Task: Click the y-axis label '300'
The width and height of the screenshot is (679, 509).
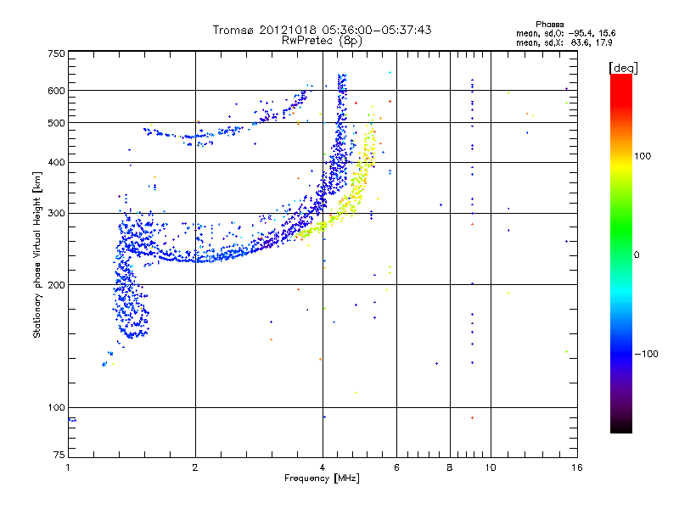Action: tap(56, 213)
